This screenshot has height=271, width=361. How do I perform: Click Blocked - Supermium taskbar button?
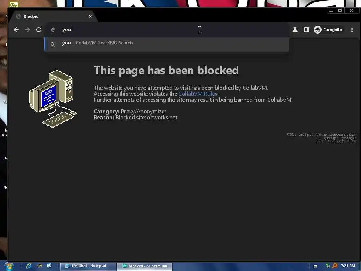(145, 266)
